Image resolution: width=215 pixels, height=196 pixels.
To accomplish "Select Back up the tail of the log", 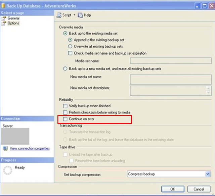I will [x=65, y=140].
